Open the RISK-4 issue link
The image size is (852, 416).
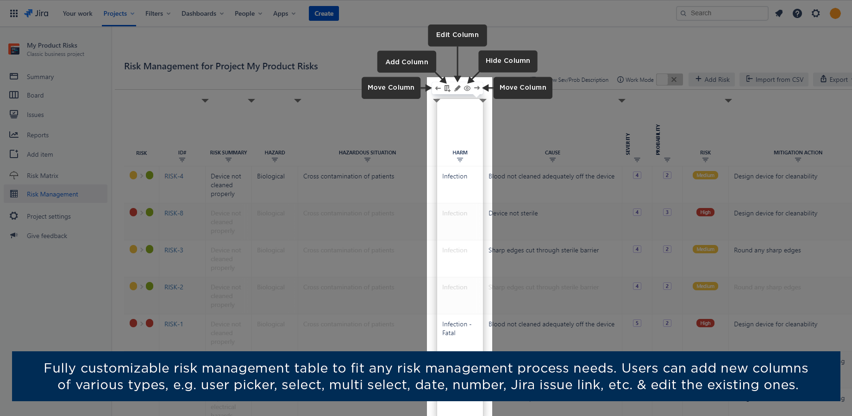pyautogui.click(x=174, y=176)
